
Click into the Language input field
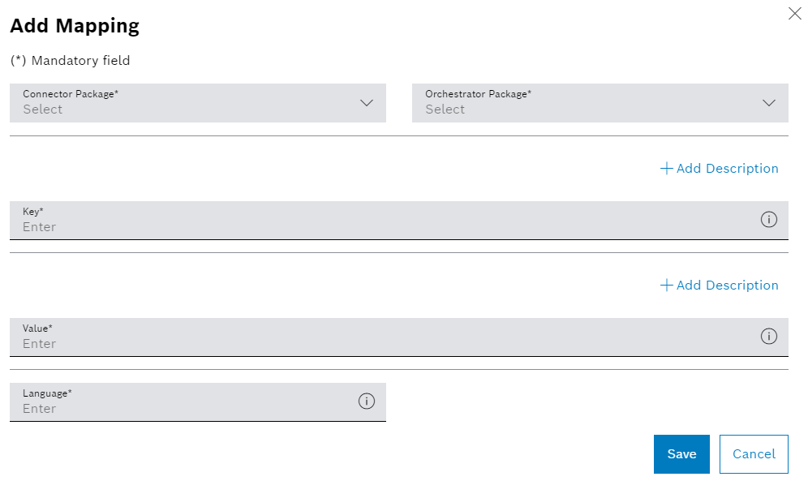(x=162, y=408)
